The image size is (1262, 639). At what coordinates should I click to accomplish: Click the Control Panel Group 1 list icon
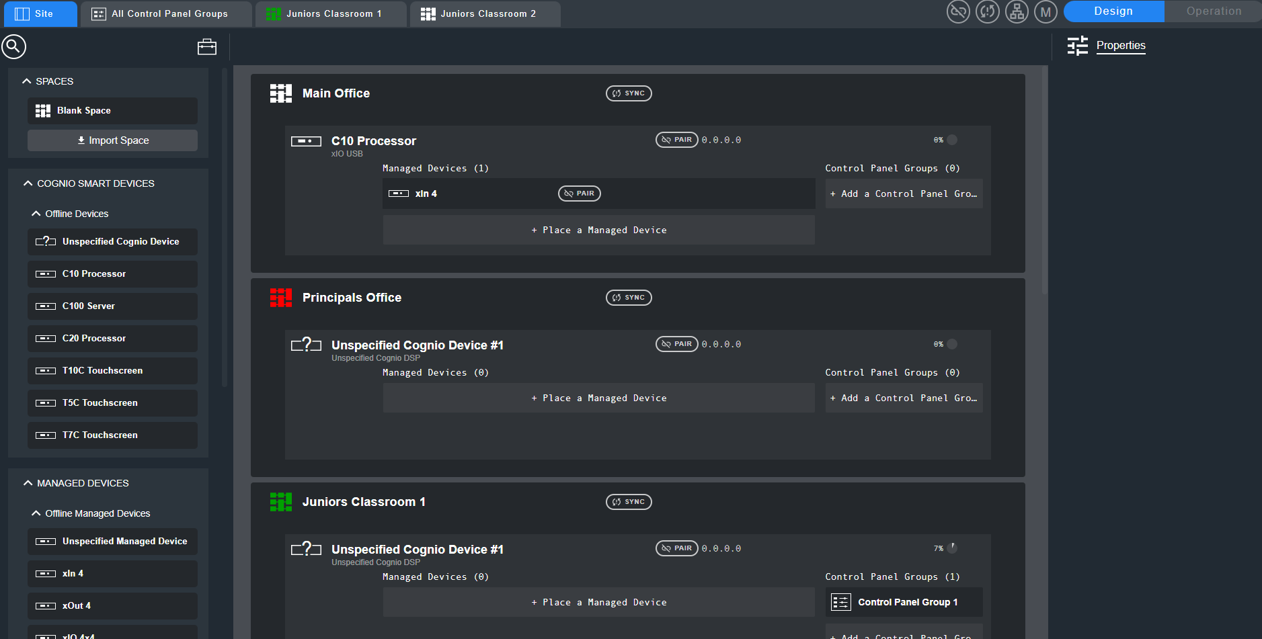(x=841, y=602)
